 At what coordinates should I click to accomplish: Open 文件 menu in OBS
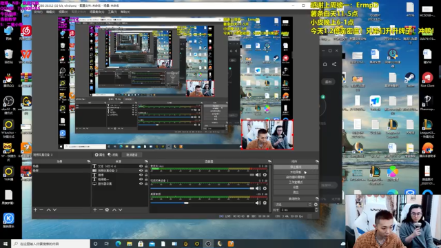click(38, 12)
